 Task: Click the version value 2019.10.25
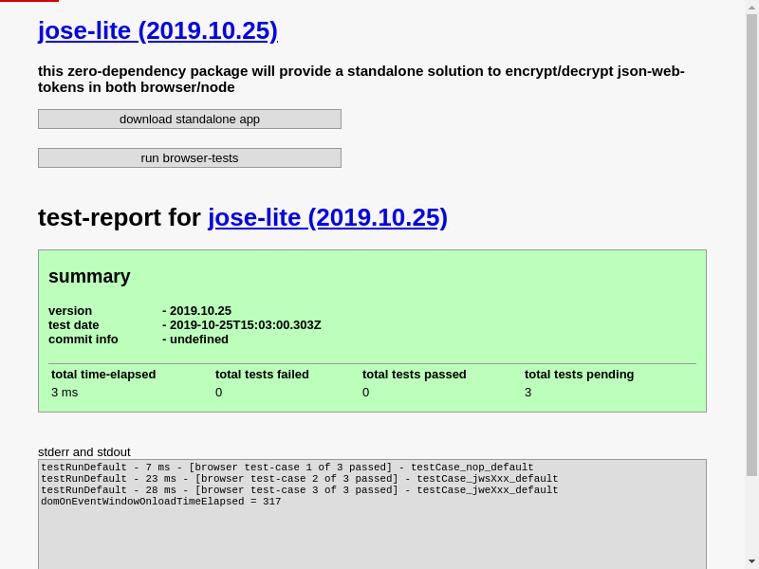click(x=200, y=311)
